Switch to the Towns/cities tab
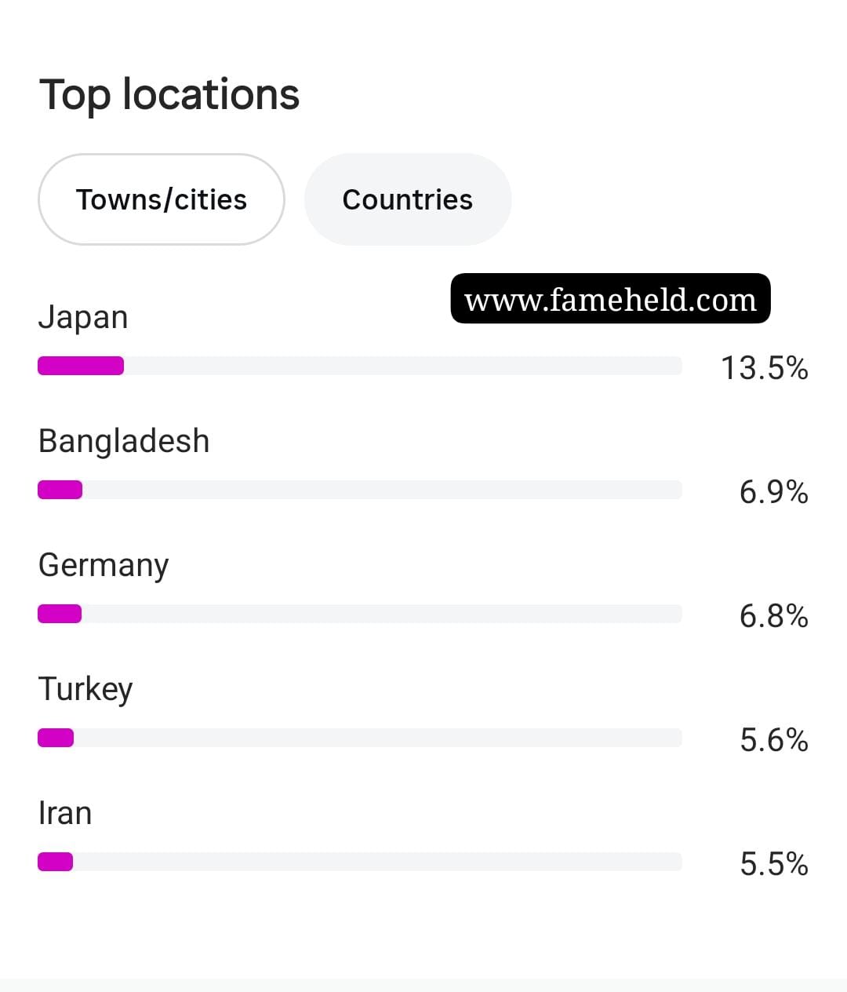 (x=161, y=199)
